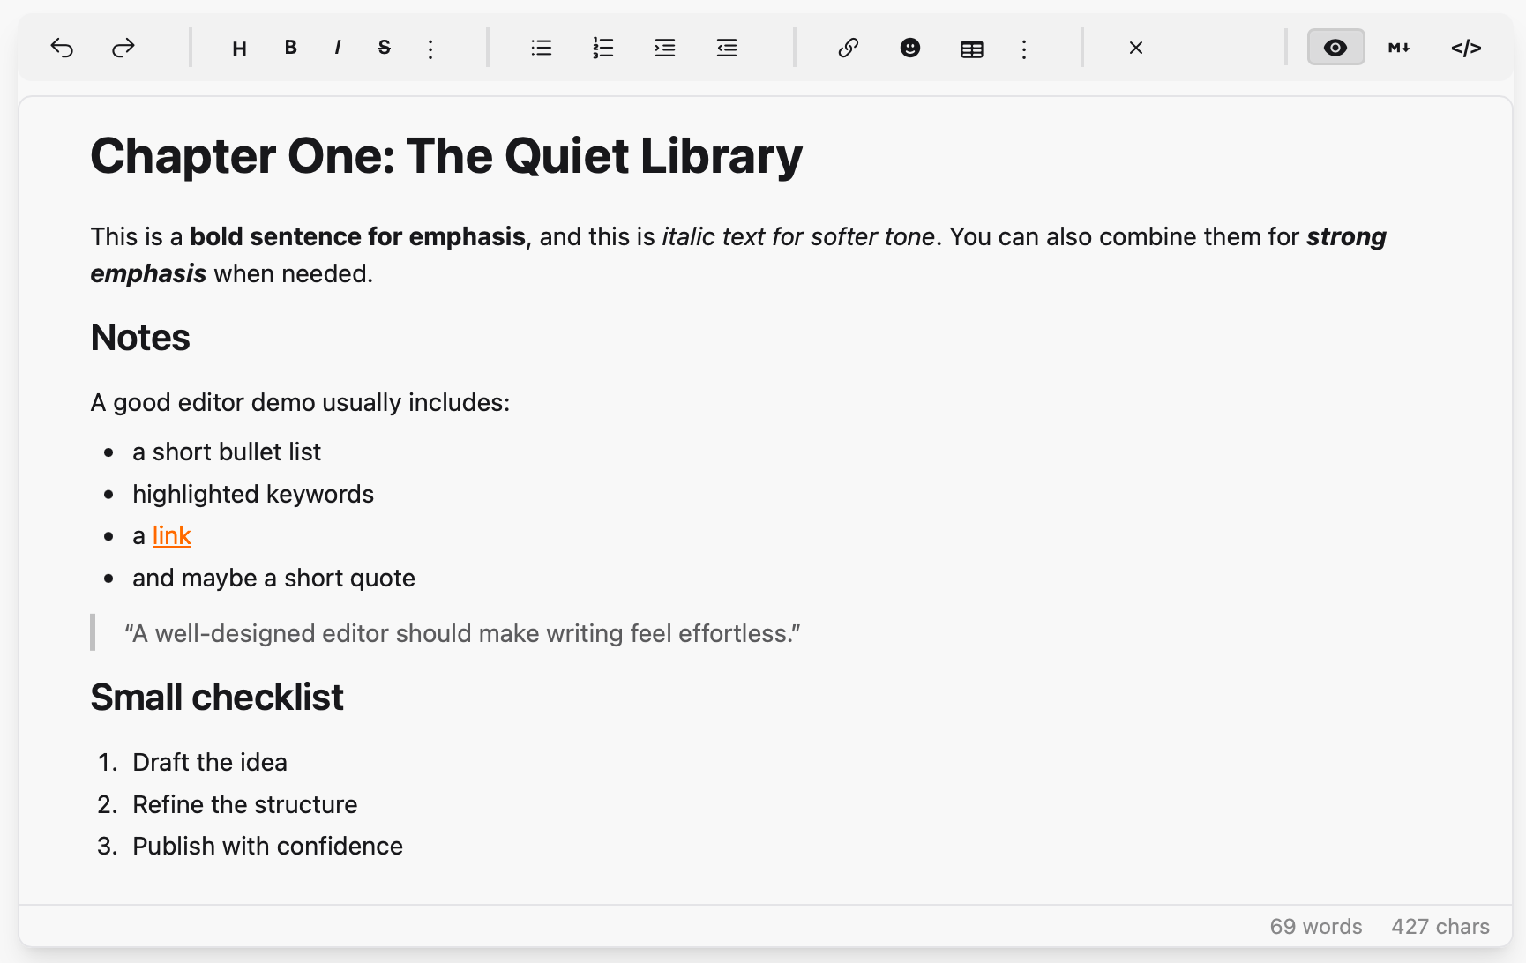Toggle the preview eye mode
The width and height of the screenshot is (1526, 963).
click(1335, 48)
